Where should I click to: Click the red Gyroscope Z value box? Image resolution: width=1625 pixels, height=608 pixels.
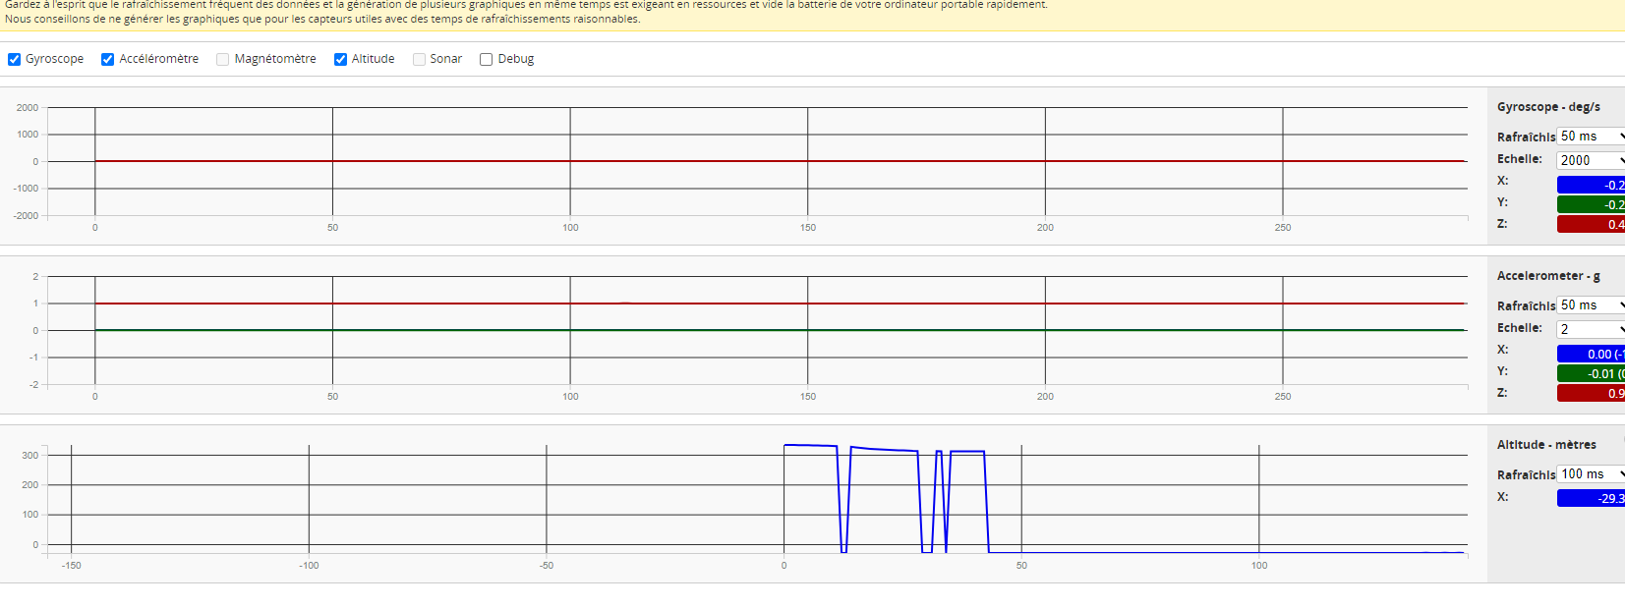tap(1591, 224)
